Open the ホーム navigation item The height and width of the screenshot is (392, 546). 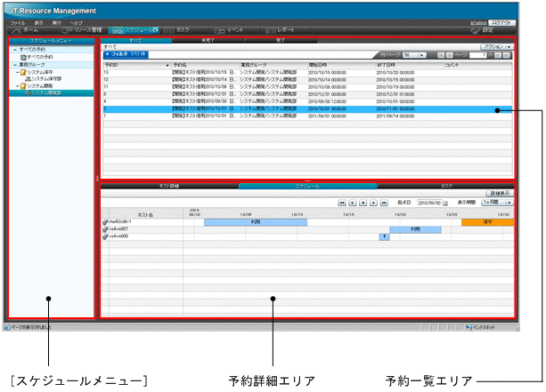tap(25, 30)
